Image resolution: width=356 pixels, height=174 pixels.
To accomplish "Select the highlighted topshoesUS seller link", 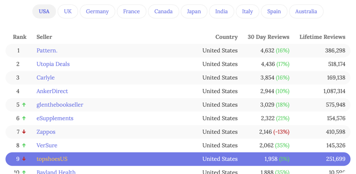I will [52, 159].
